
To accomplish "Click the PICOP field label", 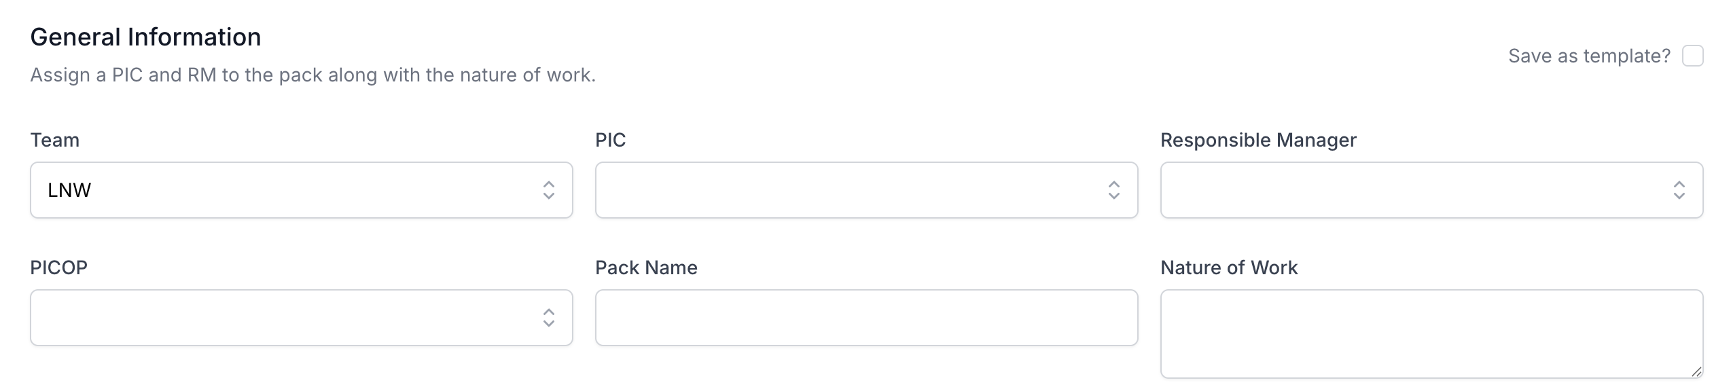I will [59, 267].
